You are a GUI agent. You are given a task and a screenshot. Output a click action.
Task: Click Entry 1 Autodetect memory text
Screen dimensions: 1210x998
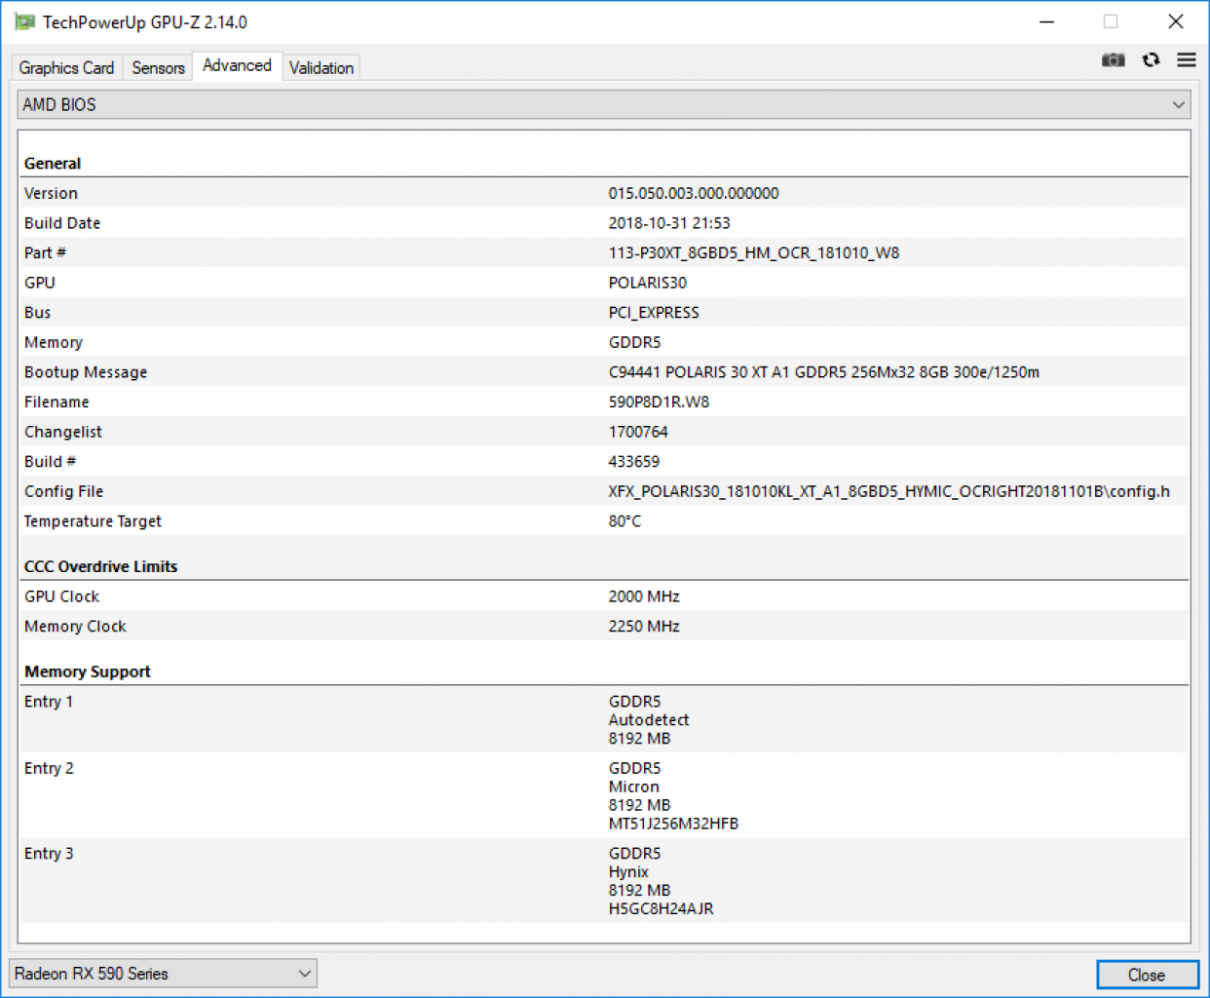click(649, 720)
